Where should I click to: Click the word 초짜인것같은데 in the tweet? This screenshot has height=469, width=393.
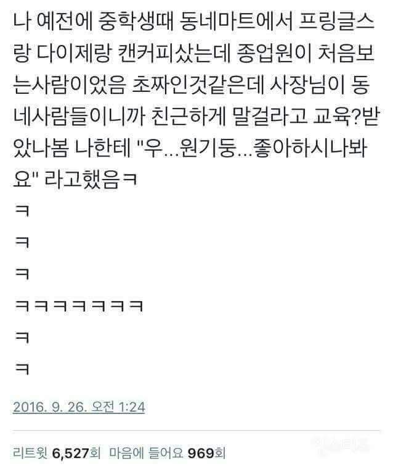[198, 85]
